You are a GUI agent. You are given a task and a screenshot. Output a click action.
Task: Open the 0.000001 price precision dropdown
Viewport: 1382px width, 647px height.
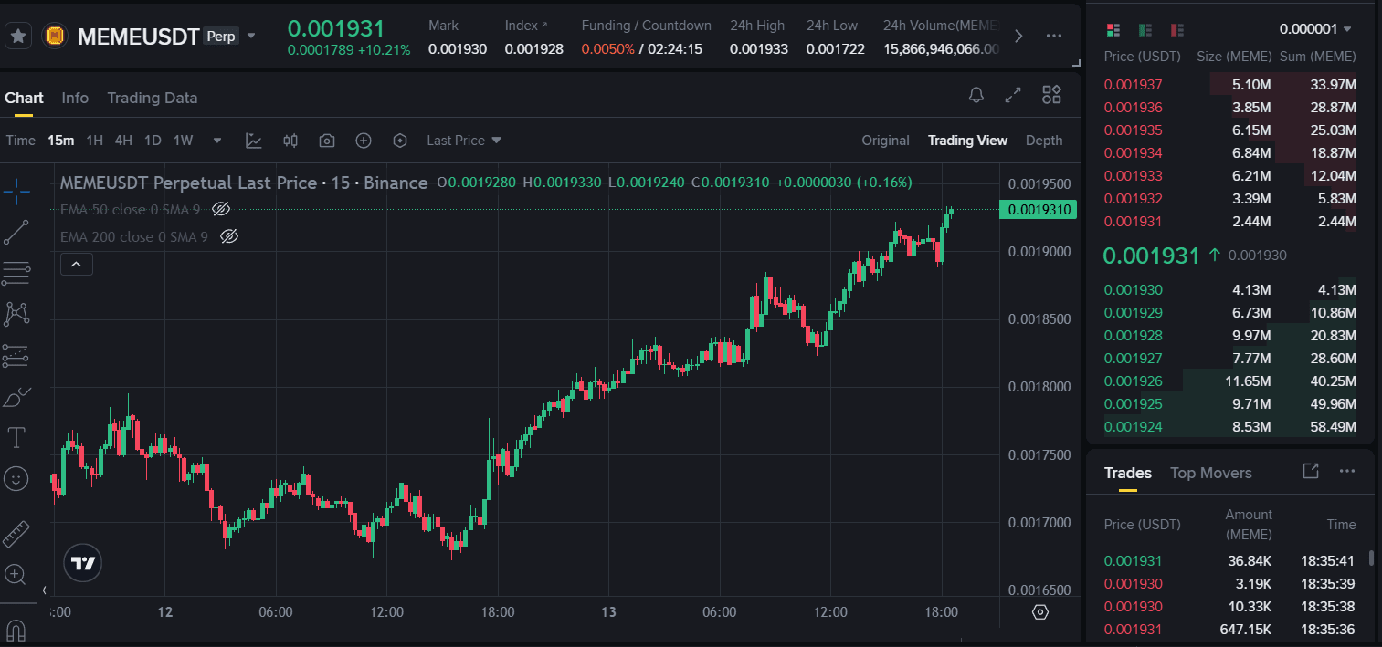(x=1316, y=29)
